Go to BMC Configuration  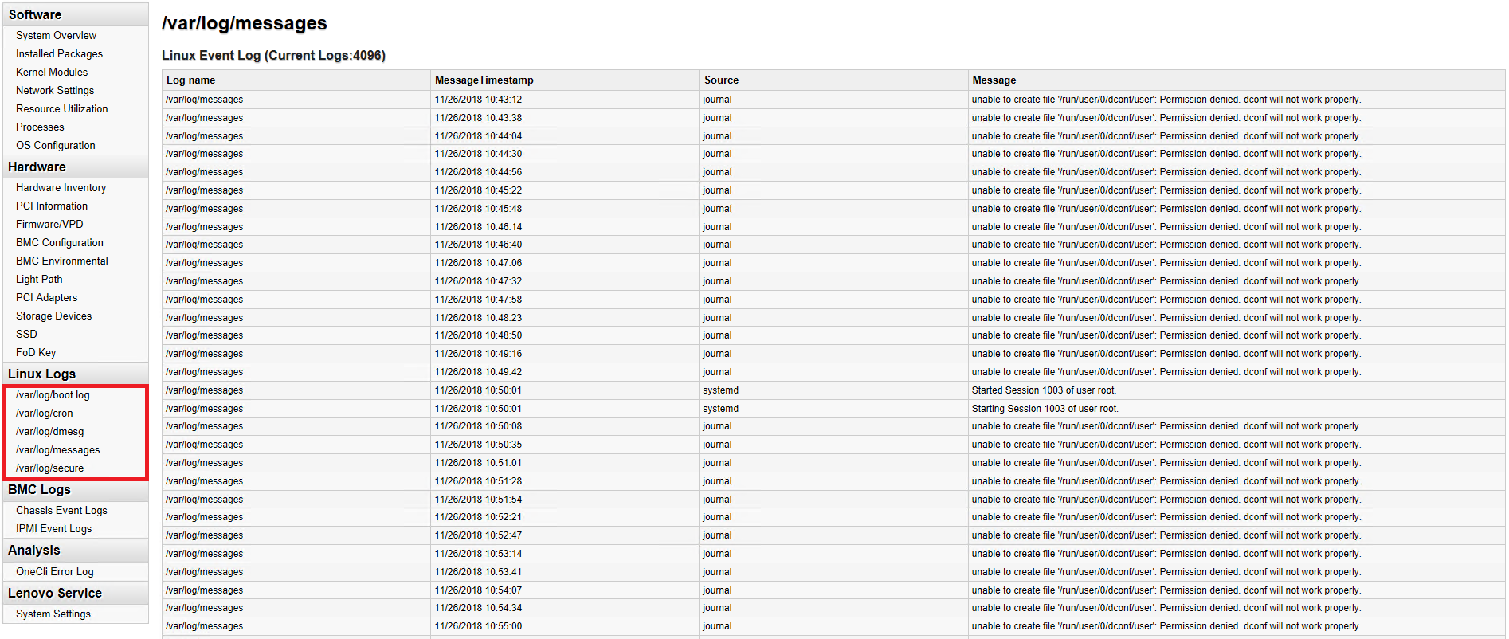click(60, 242)
